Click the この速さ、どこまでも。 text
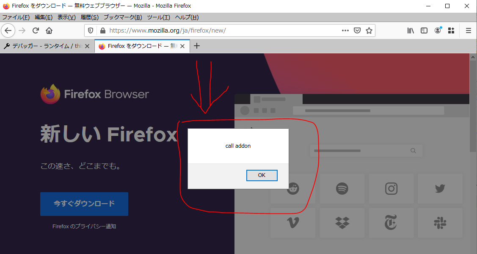 (x=81, y=166)
